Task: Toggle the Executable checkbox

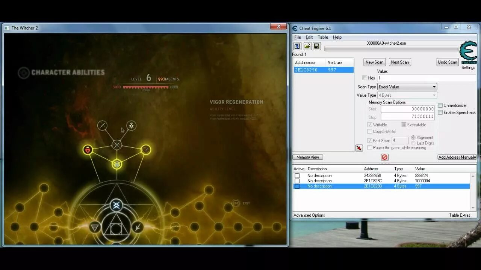Action: [x=404, y=125]
